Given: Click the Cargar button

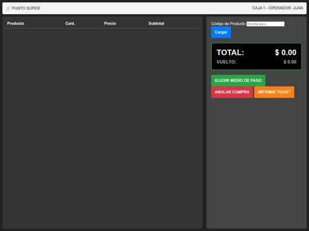Looking at the screenshot, I should 221,32.
